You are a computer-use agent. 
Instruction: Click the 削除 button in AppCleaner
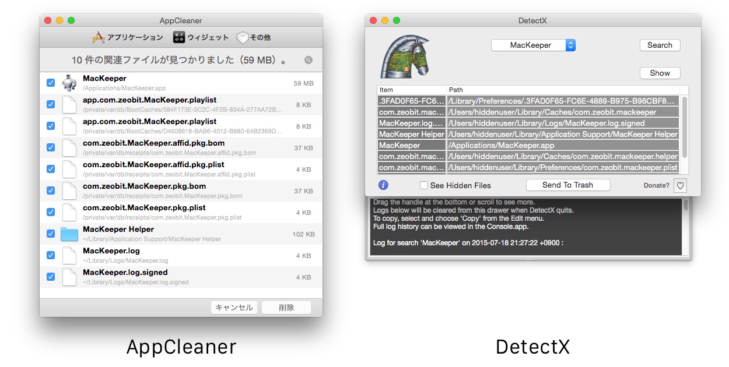[286, 308]
